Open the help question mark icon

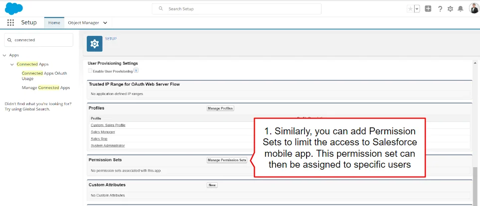tap(440, 9)
